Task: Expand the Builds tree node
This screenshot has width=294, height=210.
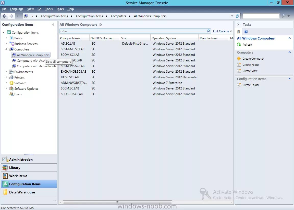Action: coord(6,38)
